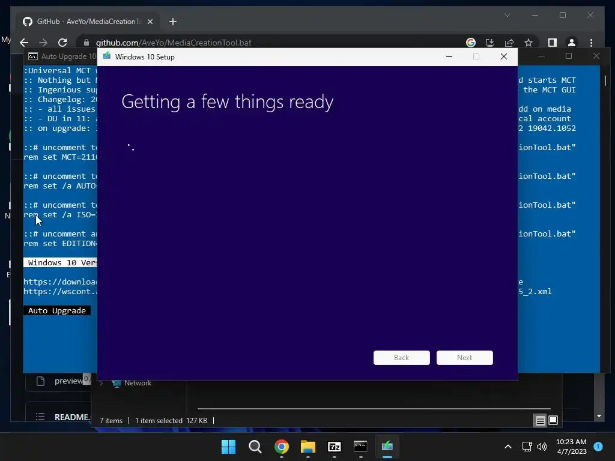The height and width of the screenshot is (461, 615).
Task: Bookmark this page with the star icon
Action: [529, 43]
